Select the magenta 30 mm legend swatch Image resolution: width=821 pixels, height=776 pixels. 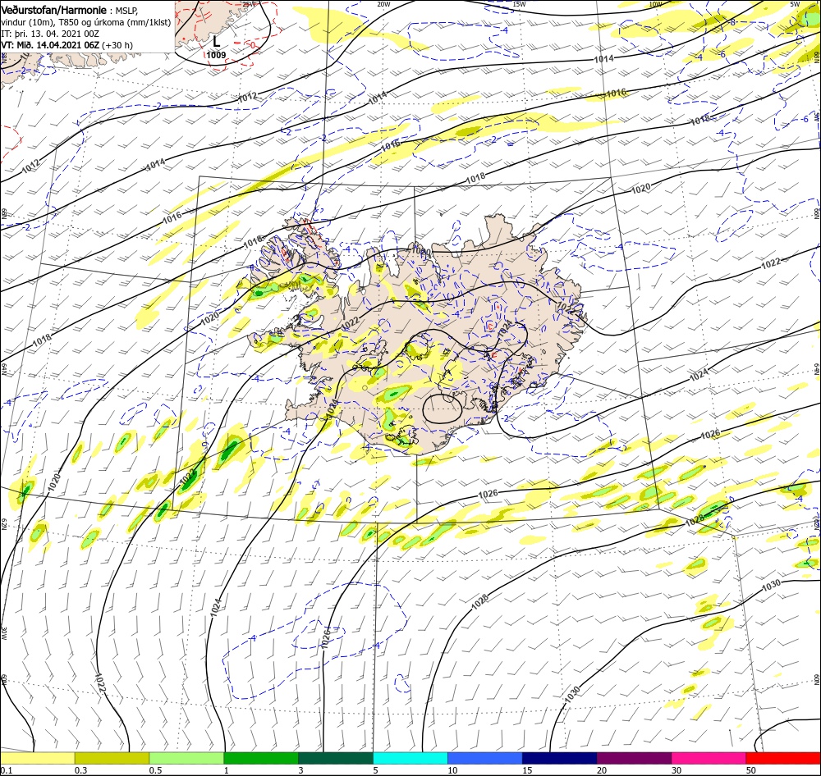pos(709,758)
